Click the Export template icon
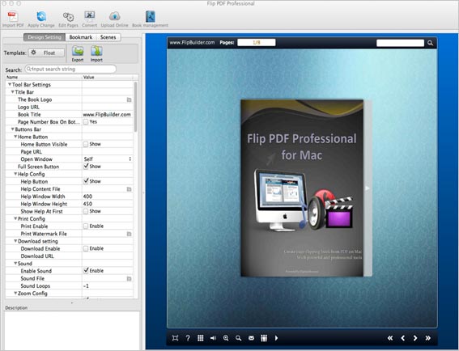The width and height of the screenshot is (459, 351). coord(78,52)
